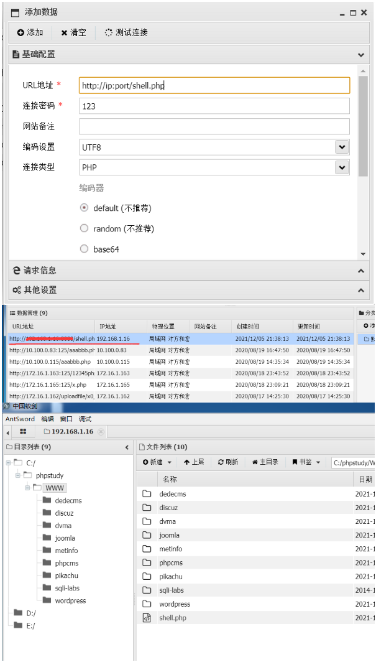Select the 172.16.1.165:125/x.php row
376x662 pixels.
pyautogui.click(x=180, y=385)
